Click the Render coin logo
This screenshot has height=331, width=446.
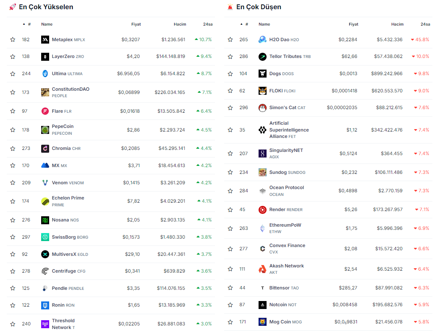coord(262,210)
